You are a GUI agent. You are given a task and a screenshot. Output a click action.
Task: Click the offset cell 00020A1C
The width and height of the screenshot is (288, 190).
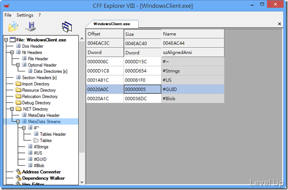click(105, 98)
